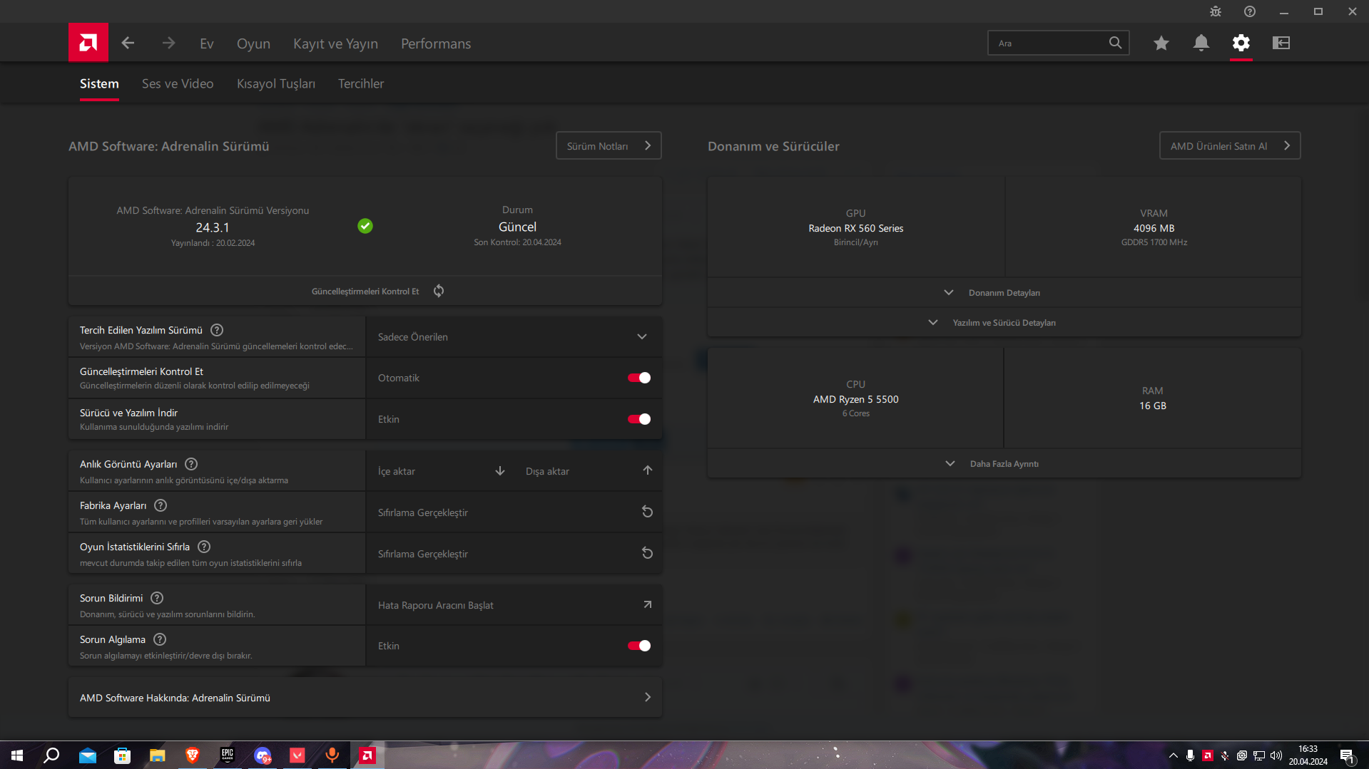Show help for Sorun Bildirimi
1369x769 pixels.
pyautogui.click(x=157, y=598)
